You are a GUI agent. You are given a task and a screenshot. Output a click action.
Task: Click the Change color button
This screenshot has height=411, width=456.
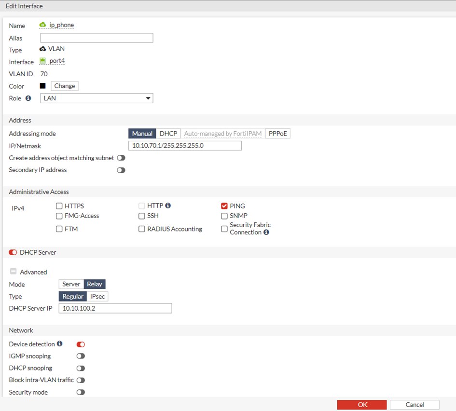pos(65,86)
